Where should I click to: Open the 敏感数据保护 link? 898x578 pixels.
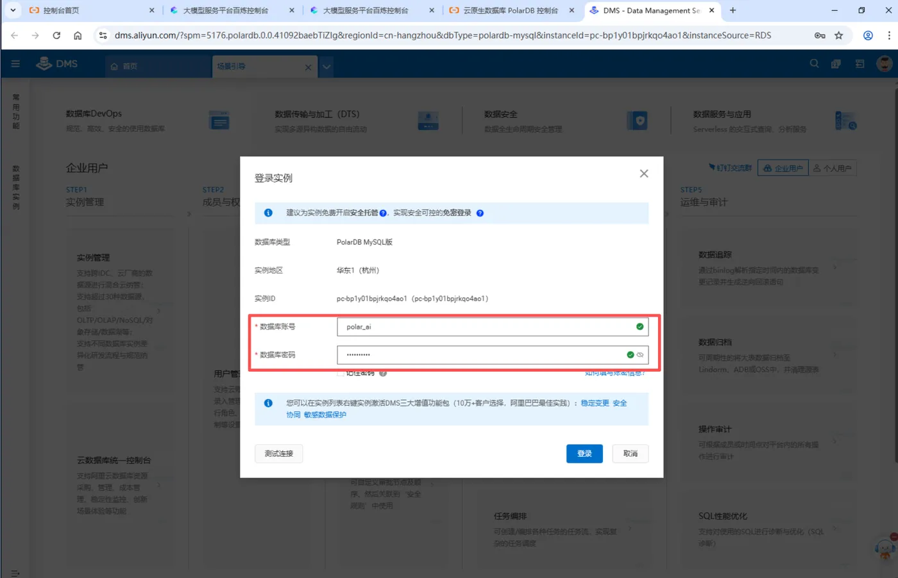coord(325,415)
